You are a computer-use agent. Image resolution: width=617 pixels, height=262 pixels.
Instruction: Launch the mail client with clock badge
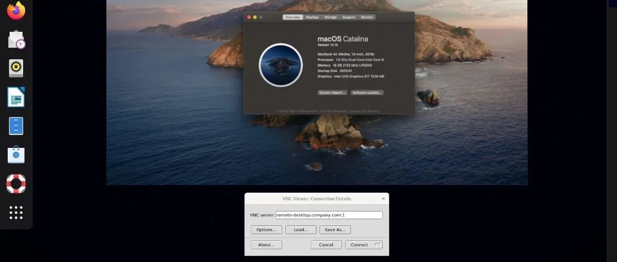[x=16, y=39]
